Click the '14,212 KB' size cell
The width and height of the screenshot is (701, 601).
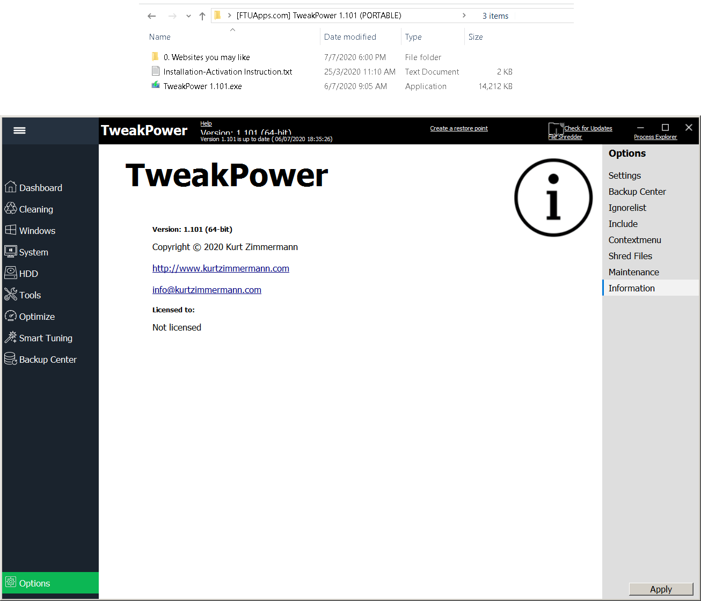click(495, 86)
